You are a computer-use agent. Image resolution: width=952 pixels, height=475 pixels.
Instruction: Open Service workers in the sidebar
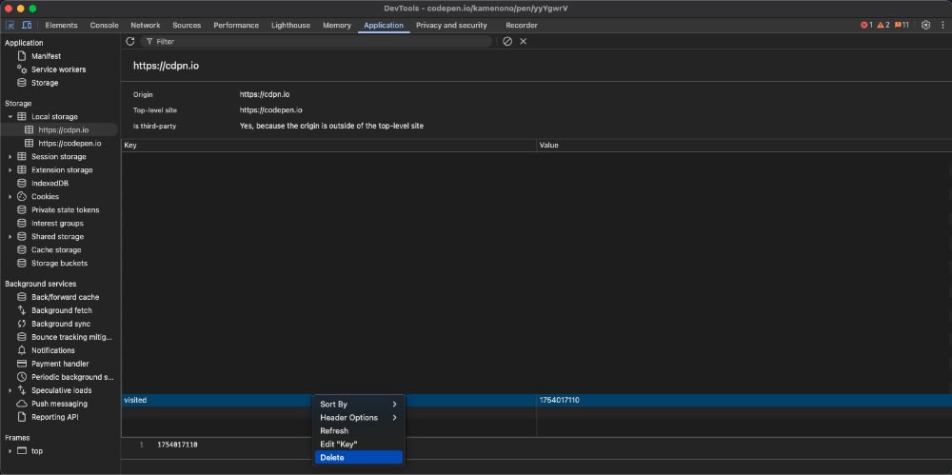pyautogui.click(x=59, y=69)
